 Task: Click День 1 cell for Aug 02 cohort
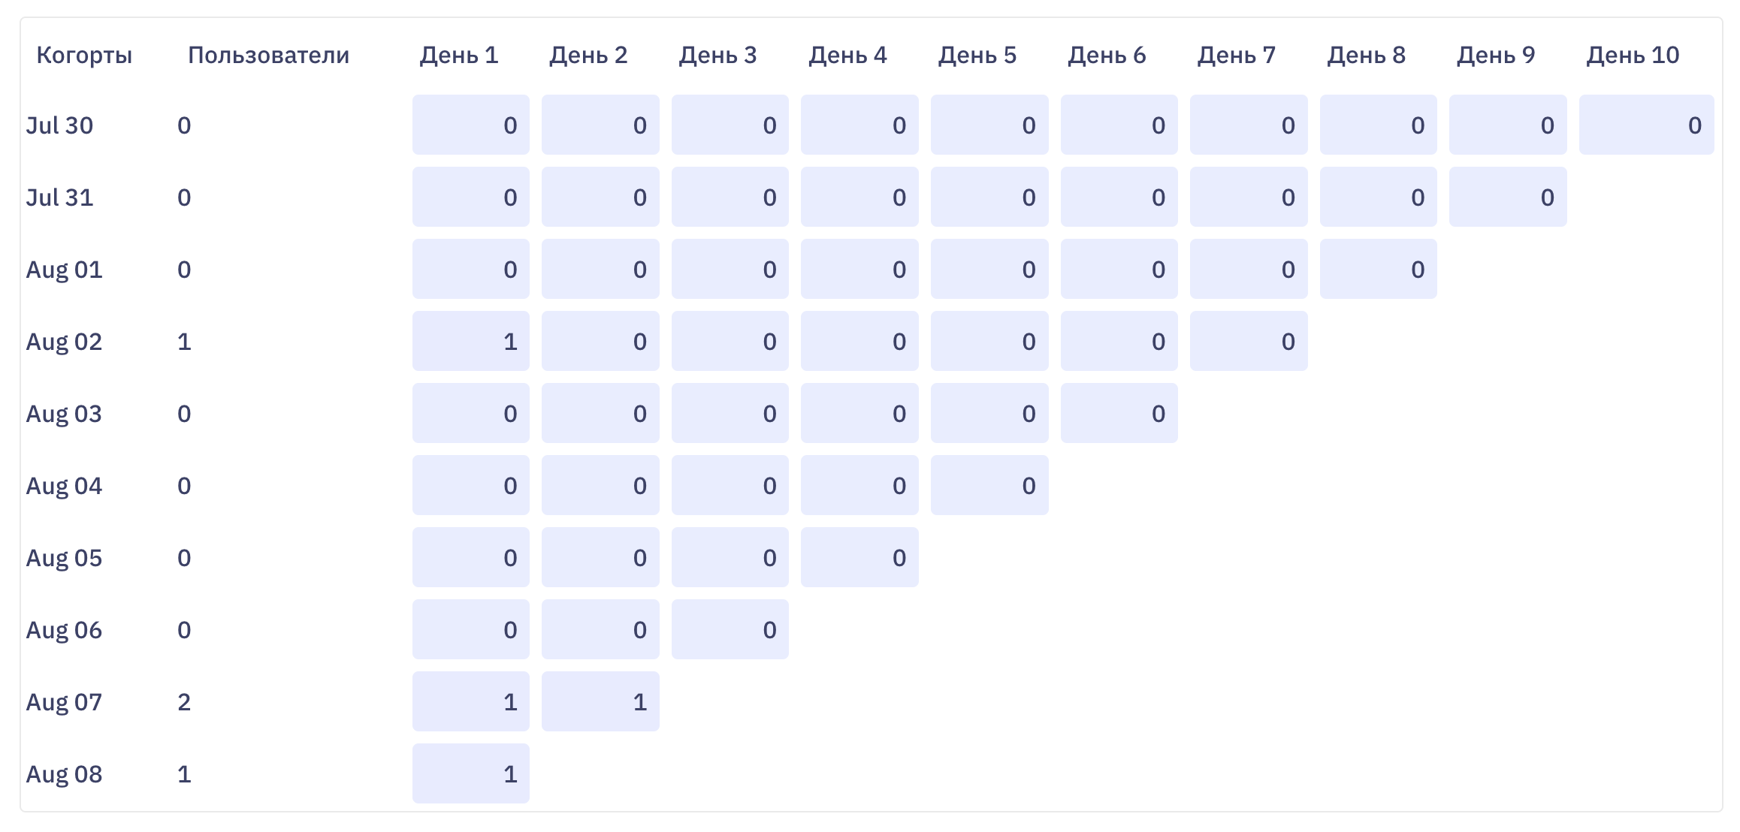pos(471,342)
